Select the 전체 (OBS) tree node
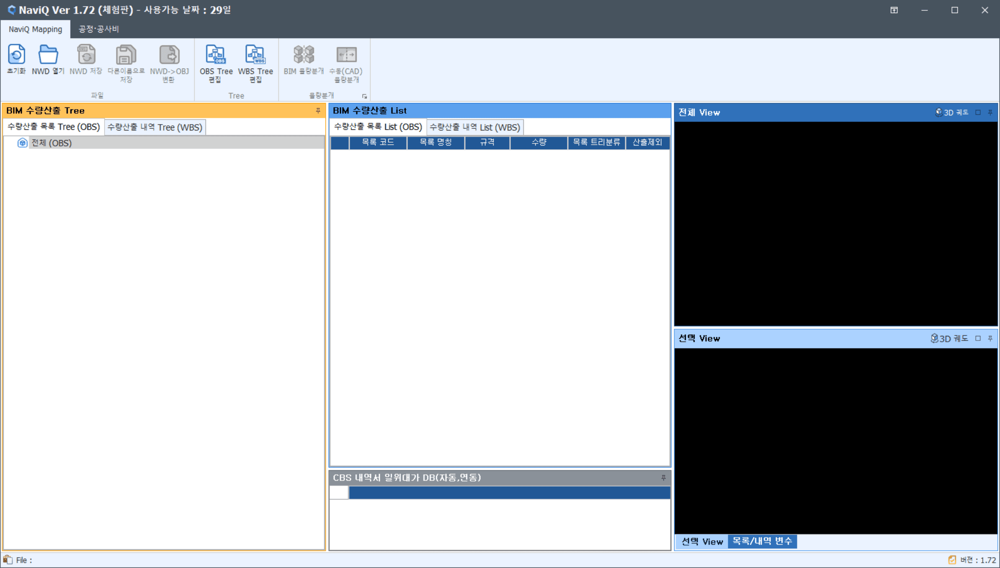Screen dimensions: 1000x568 [x=52, y=143]
